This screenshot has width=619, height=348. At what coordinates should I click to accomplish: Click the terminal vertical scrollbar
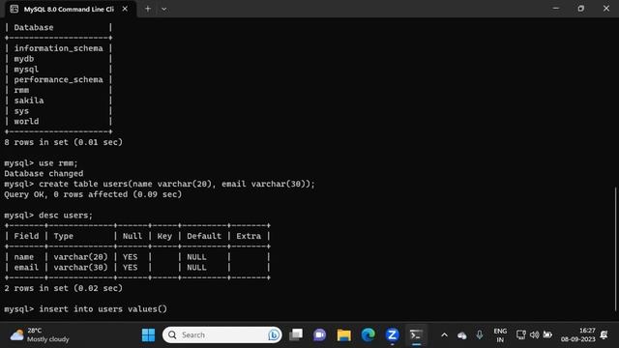click(616, 248)
